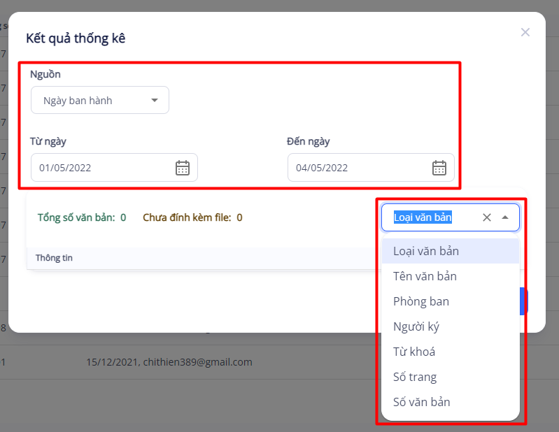Select Người ký from the dropdown list
The width and height of the screenshot is (559, 432).
(x=416, y=326)
